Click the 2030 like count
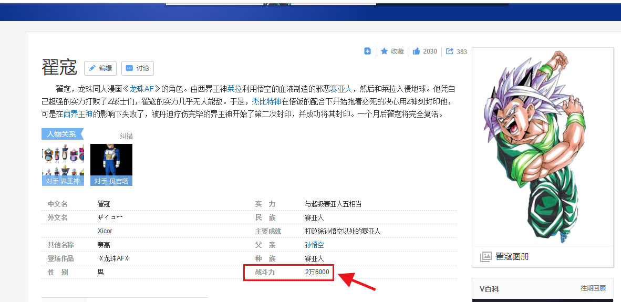This screenshot has width=621, height=302. point(430,51)
